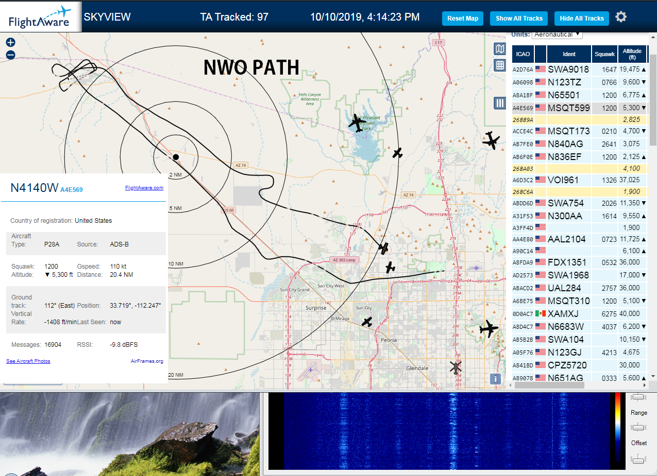
Task: Select the aircraft icon on AZ 303 Loop
Action: coord(383,248)
